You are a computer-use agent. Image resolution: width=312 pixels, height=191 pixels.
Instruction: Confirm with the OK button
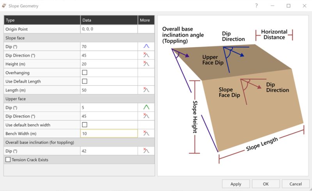(x=266, y=184)
